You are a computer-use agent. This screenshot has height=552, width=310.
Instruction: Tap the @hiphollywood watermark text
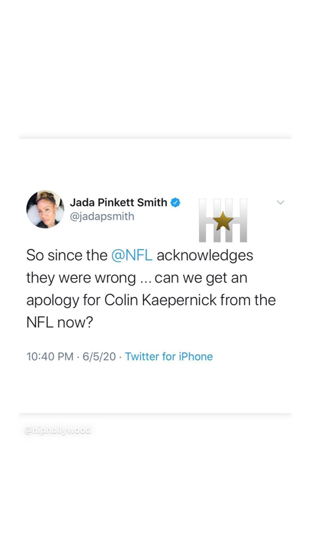[x=58, y=430]
